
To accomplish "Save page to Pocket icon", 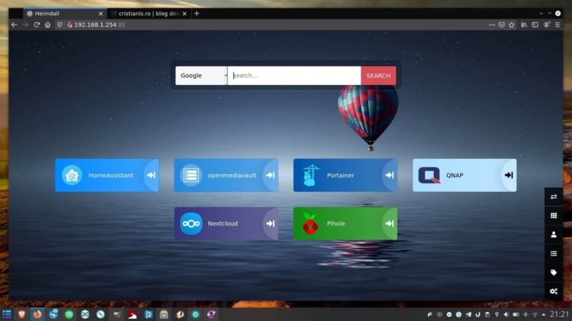I will (502, 25).
